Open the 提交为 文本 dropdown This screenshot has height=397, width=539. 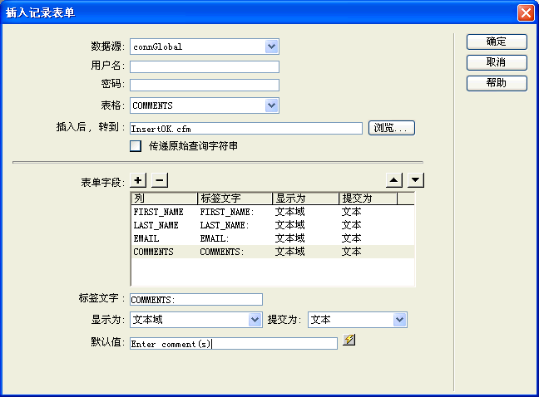[x=400, y=320]
